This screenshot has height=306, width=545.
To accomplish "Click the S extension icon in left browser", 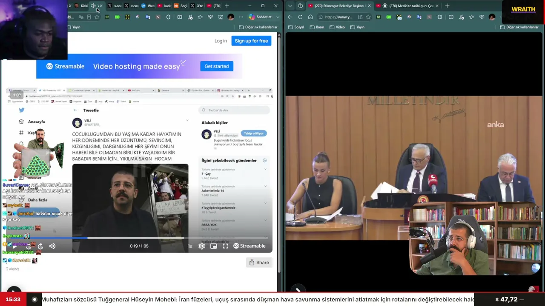I will [158, 17].
